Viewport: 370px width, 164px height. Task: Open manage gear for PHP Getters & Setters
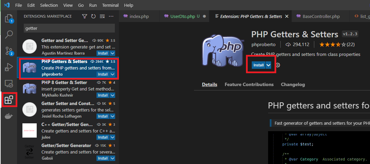pyautogui.click(x=278, y=65)
